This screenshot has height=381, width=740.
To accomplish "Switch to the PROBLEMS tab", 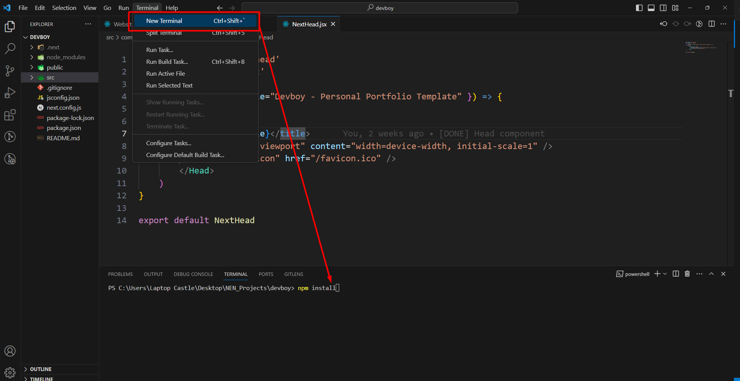I will click(x=120, y=274).
